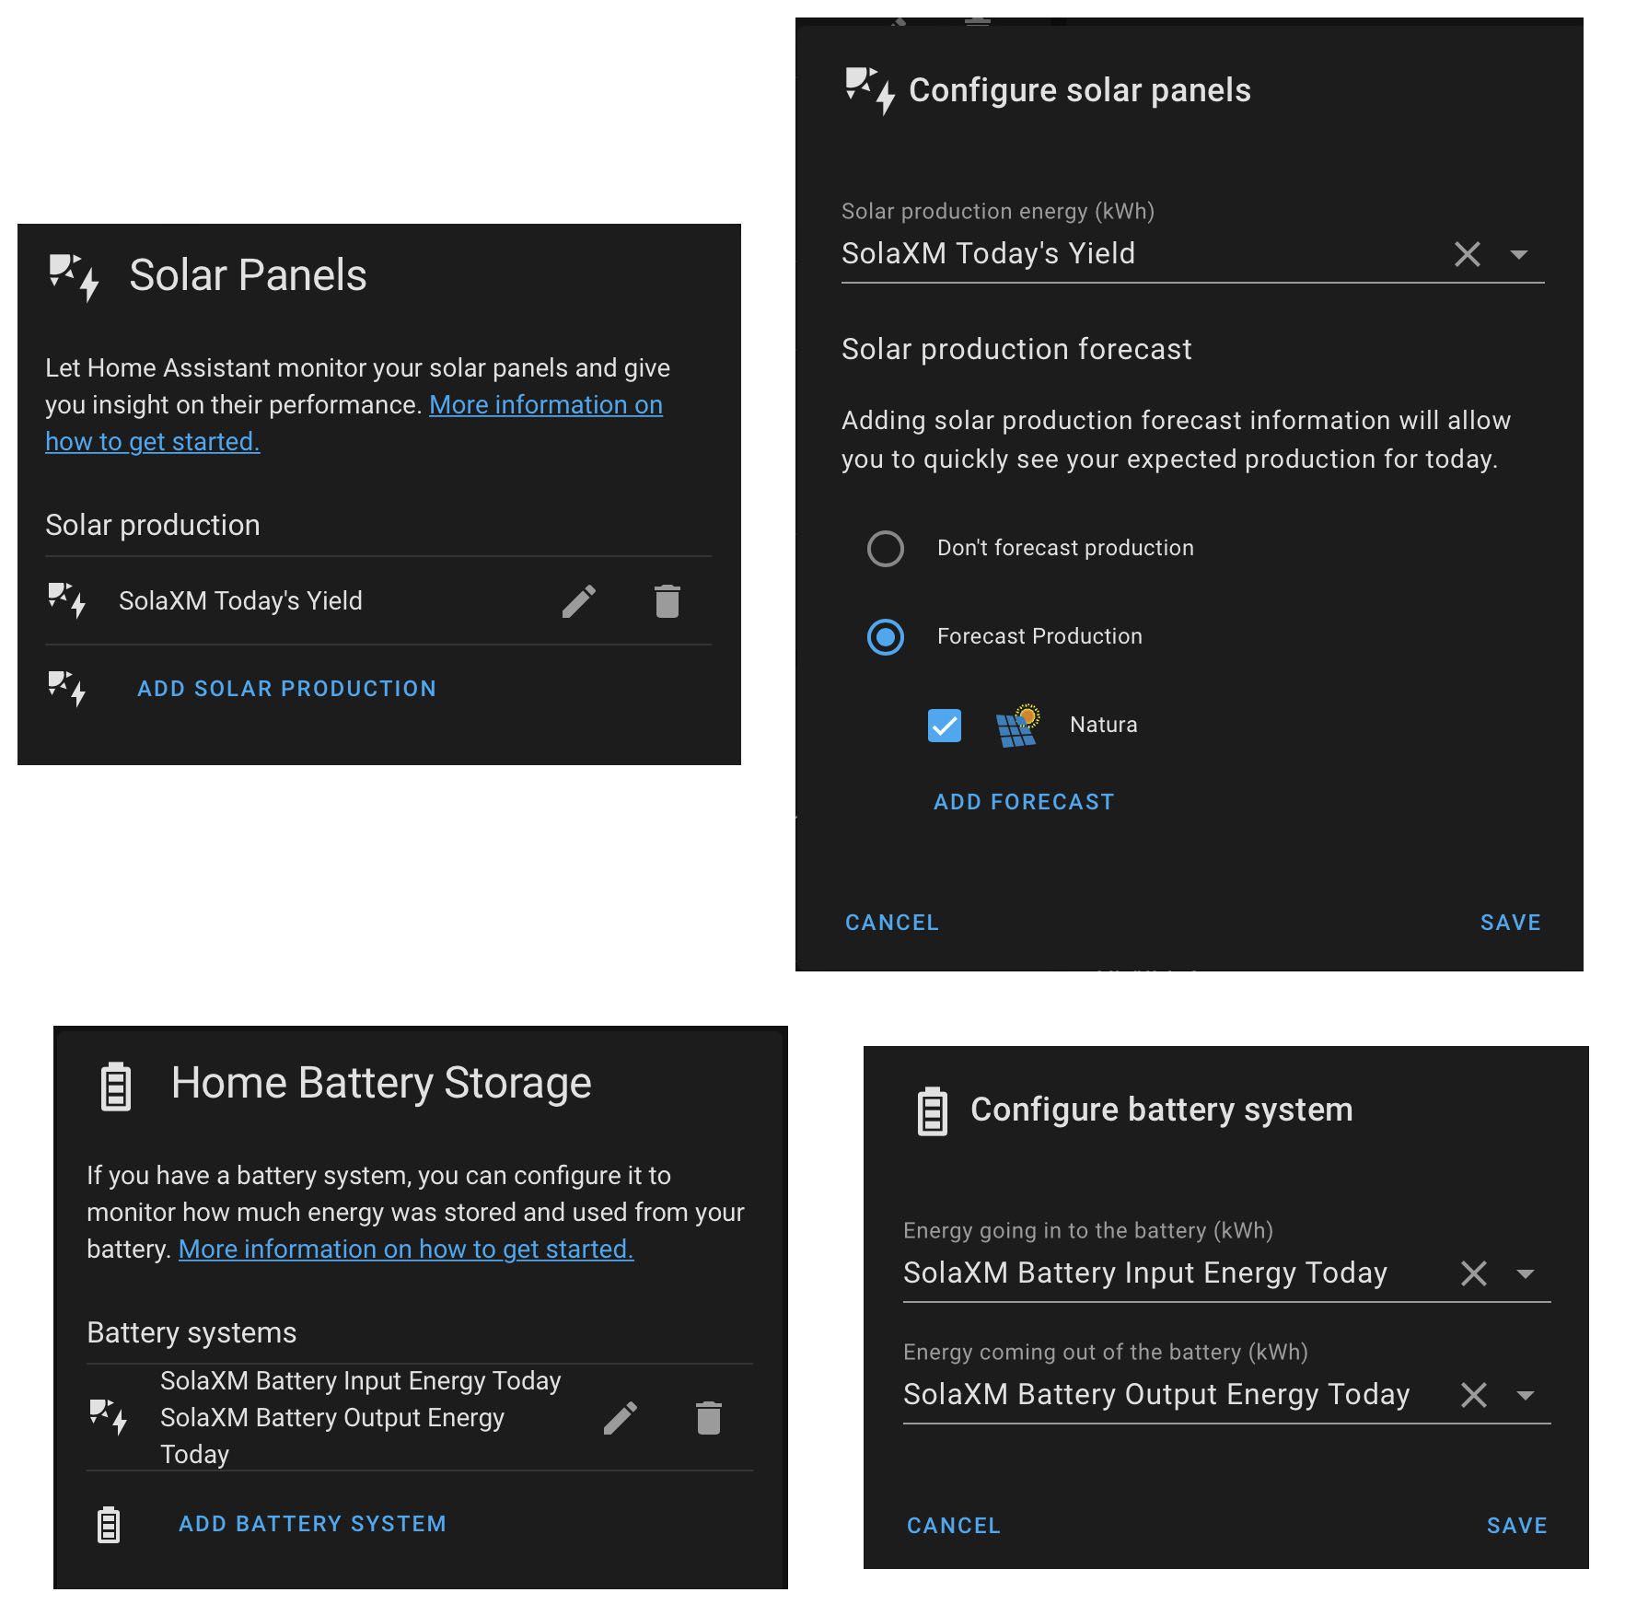
Task: Clear the solar production energy selection
Action: tap(1468, 254)
